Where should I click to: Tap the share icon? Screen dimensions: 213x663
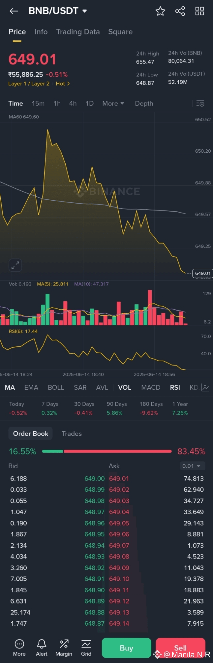coord(180,11)
